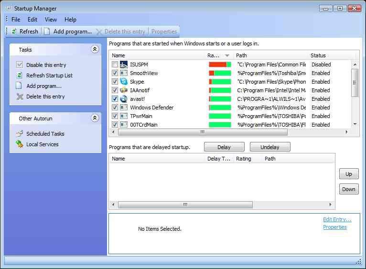
Task: Click the SmoothView program icon
Action: tap(124, 73)
